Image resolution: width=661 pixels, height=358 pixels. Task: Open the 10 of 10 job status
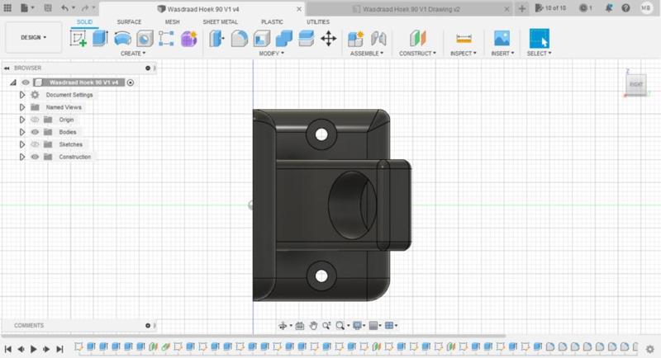(x=550, y=8)
